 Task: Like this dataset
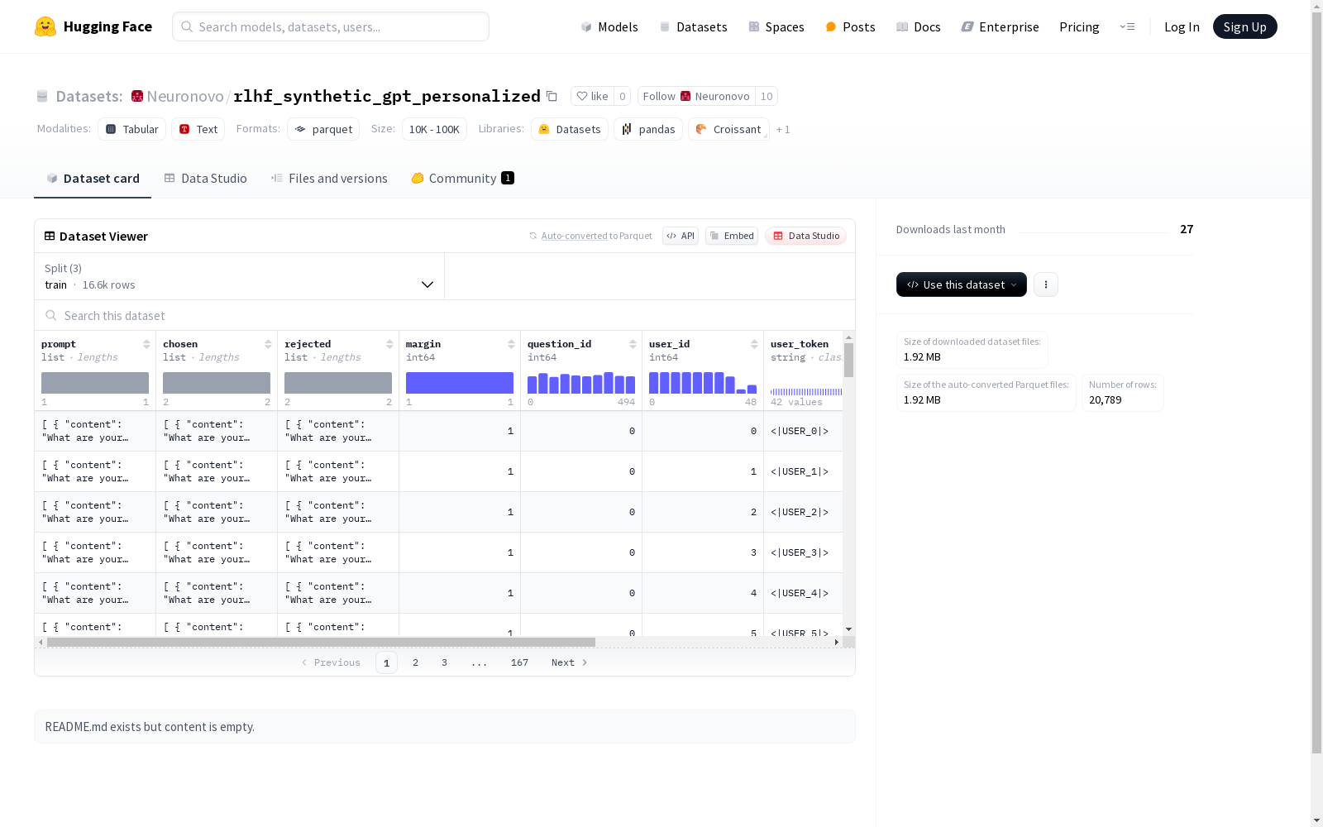point(592,96)
